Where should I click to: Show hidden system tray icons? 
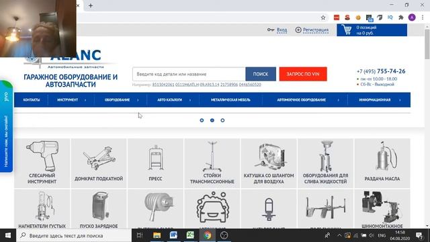coord(339,235)
